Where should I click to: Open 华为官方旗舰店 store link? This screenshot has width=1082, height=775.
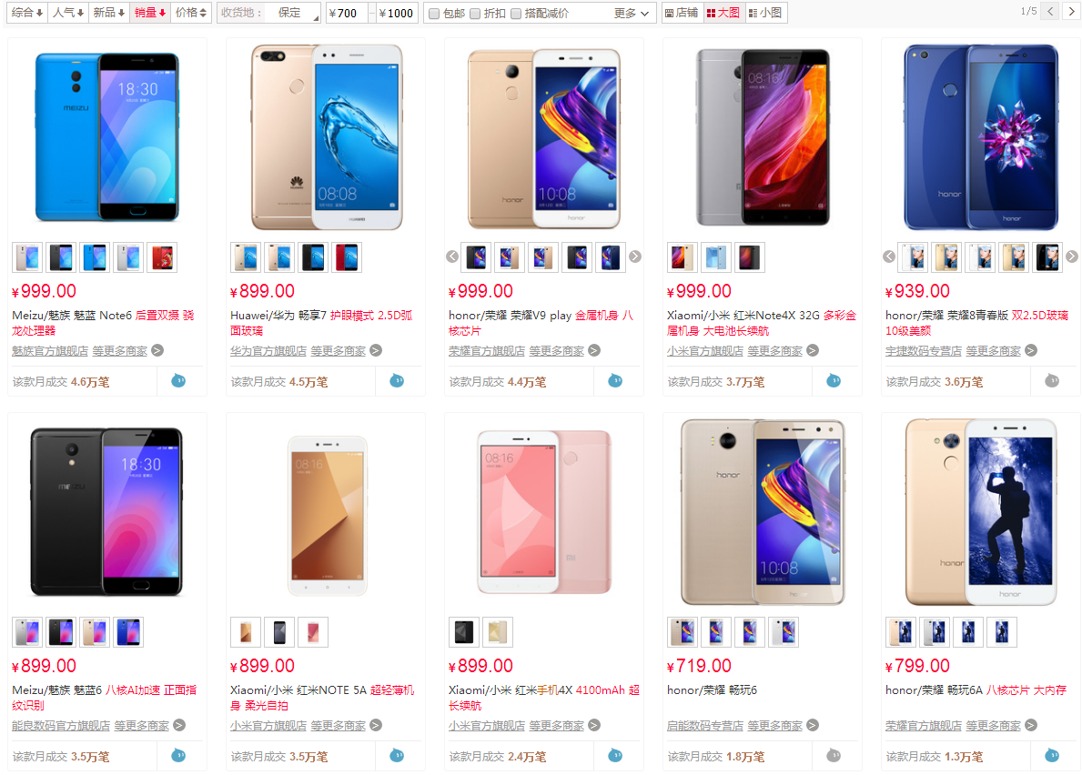click(268, 351)
